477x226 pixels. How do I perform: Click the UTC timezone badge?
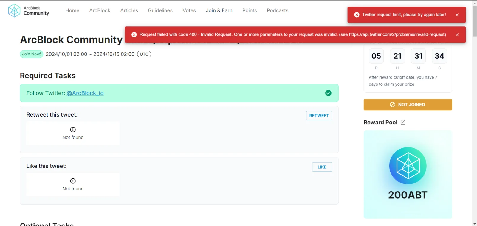(144, 54)
